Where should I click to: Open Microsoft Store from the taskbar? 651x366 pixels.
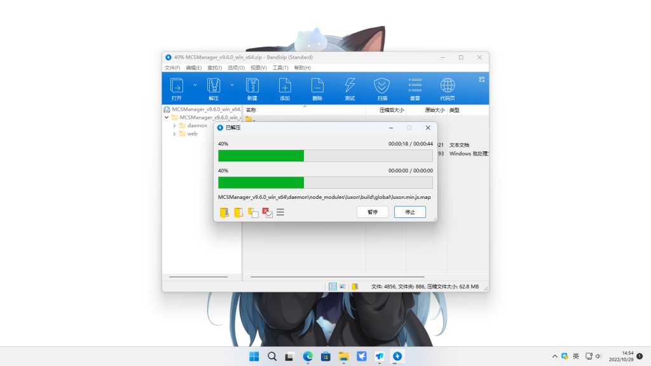325,356
